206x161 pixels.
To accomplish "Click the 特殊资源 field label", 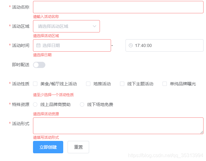I will coord(20,104).
